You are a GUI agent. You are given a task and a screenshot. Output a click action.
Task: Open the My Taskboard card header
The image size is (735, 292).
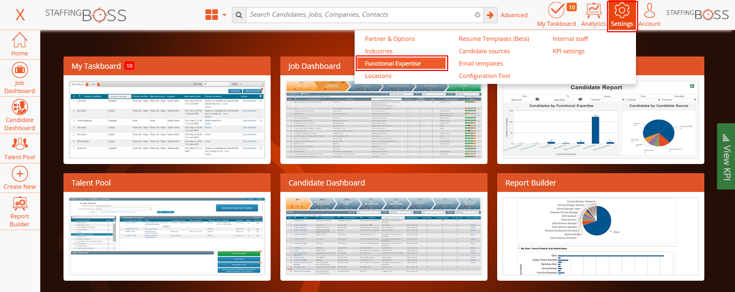[167, 66]
